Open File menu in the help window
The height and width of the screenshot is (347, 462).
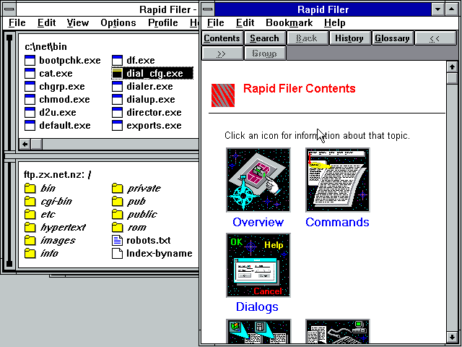click(216, 22)
